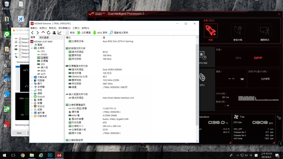Expand the 作業系統 node with Windows icon

click(x=32, y=77)
